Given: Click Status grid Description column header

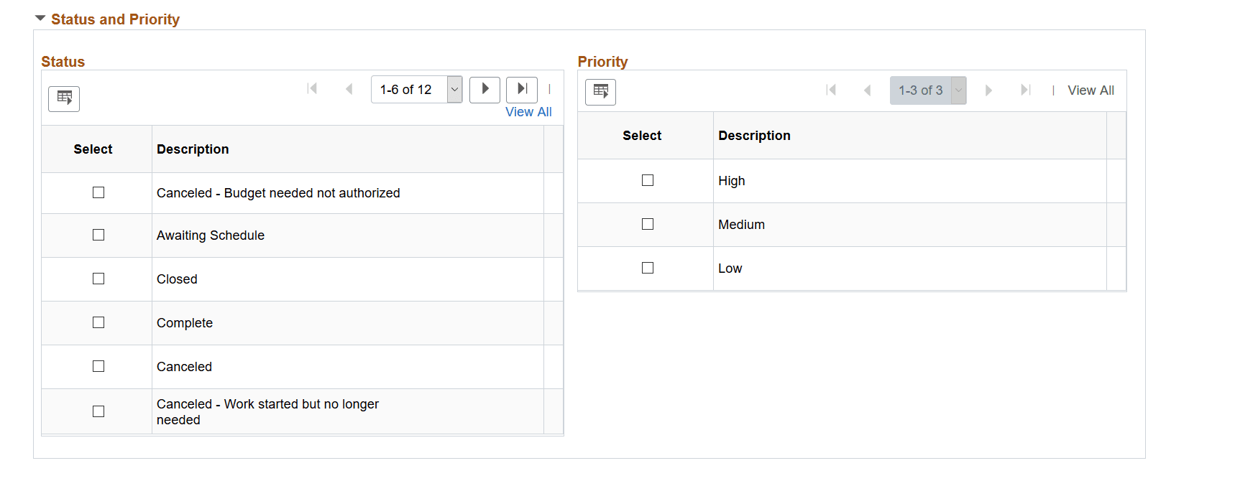Looking at the screenshot, I should click(193, 149).
